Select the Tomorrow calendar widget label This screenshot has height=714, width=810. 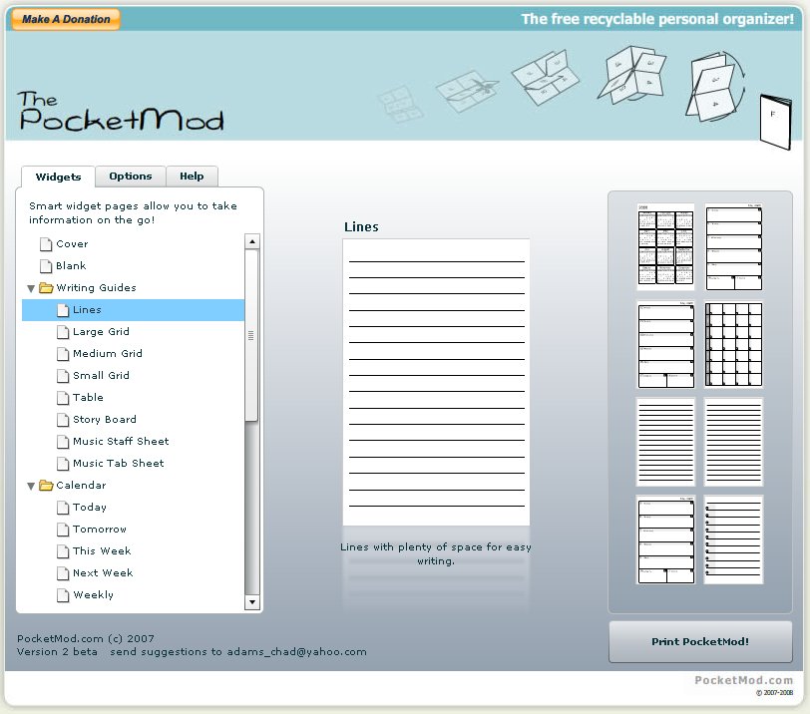(x=99, y=530)
